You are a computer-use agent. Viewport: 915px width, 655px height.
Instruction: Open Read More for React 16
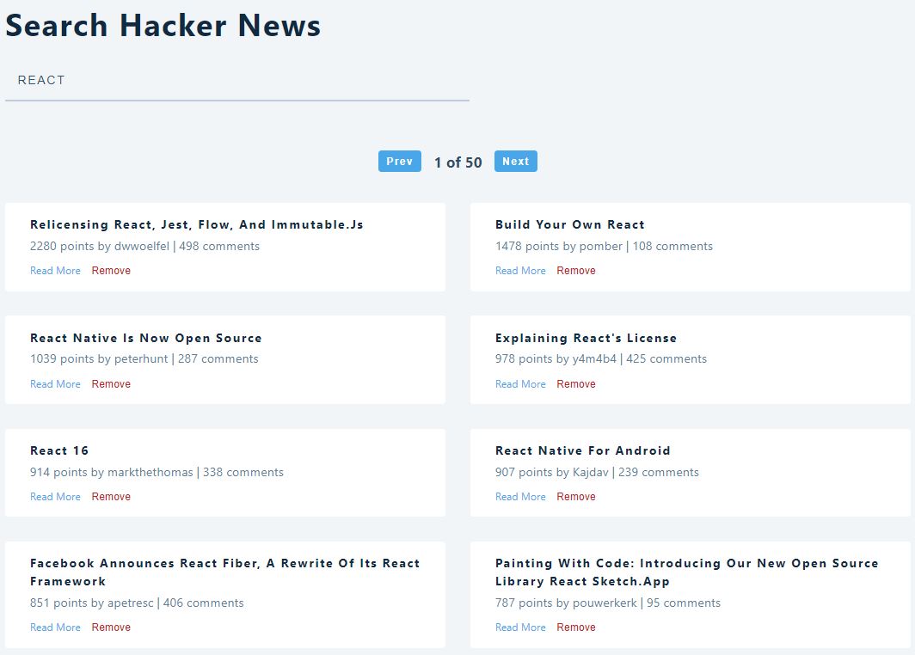pos(55,496)
